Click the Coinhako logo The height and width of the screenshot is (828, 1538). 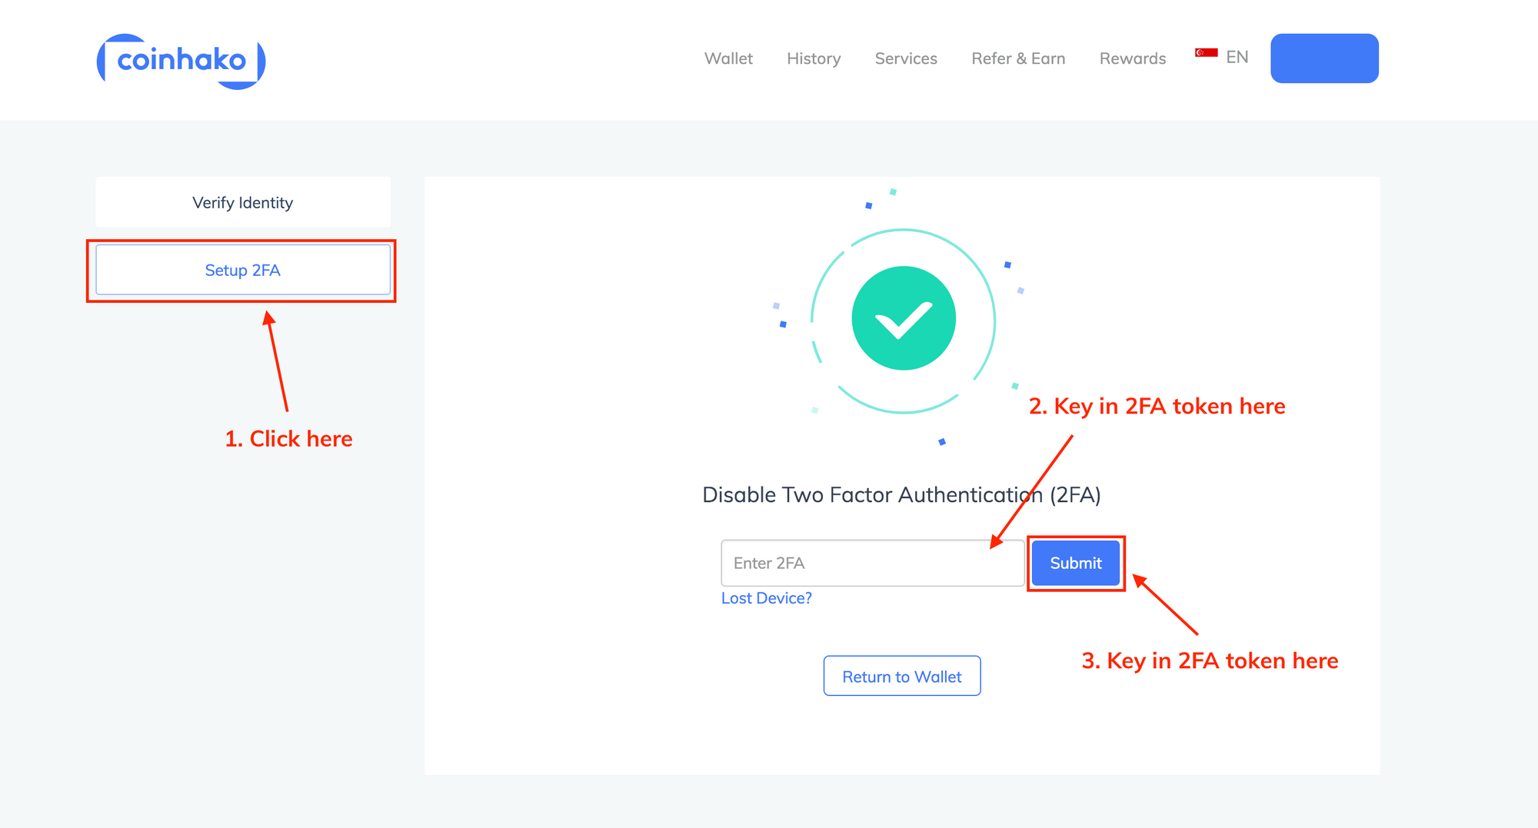click(x=181, y=61)
